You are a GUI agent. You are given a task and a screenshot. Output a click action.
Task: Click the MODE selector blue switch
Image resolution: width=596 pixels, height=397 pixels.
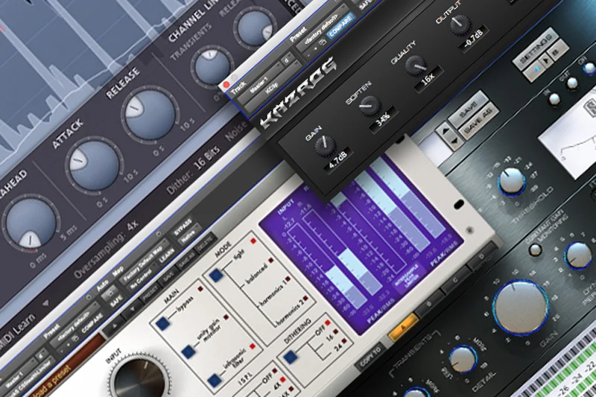(216, 275)
